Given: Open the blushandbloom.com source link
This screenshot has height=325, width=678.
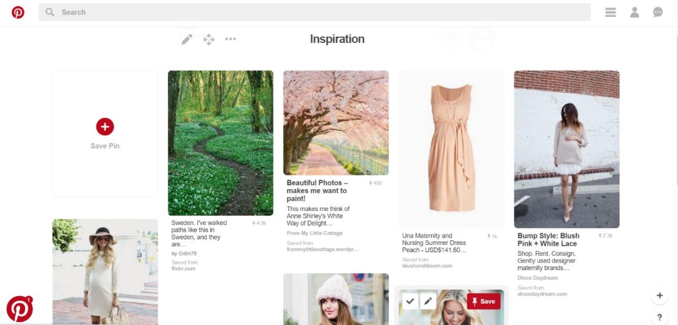Looking at the screenshot, I should point(427,266).
